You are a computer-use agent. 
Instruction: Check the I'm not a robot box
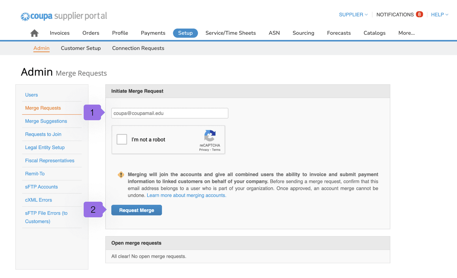click(x=122, y=139)
